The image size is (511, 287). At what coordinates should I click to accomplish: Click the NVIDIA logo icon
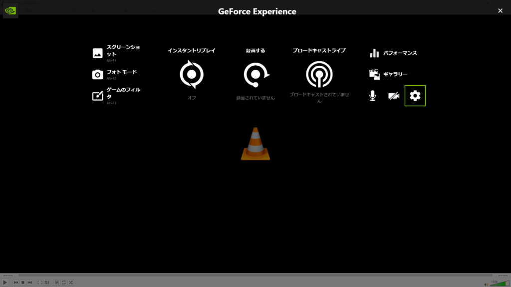click(10, 11)
